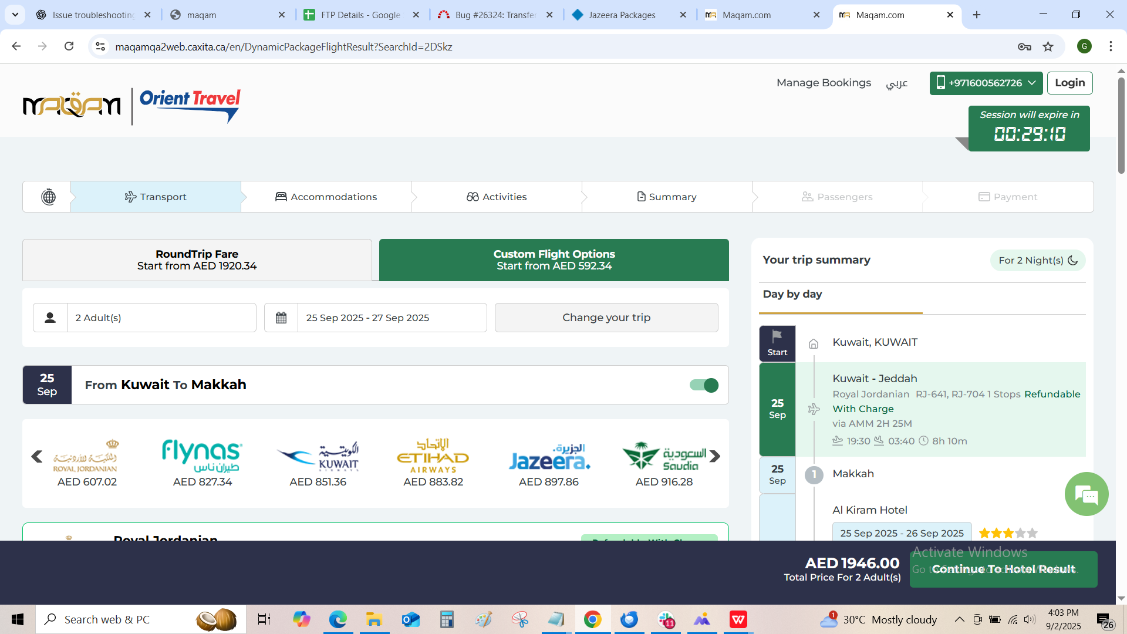Expand the phone number dropdown
Screen dimensions: 1127x634
(x=986, y=83)
